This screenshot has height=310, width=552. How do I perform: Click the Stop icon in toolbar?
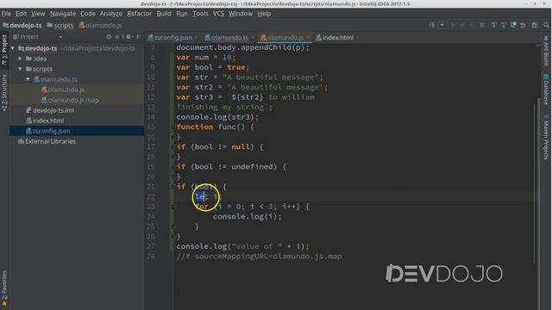click(x=482, y=25)
